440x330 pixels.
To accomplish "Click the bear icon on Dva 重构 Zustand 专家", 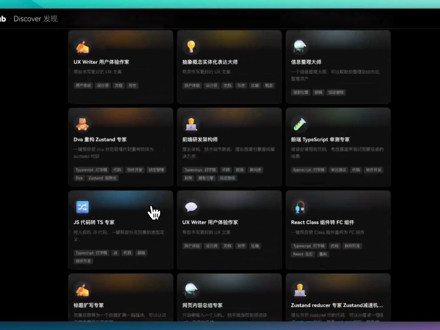I will 82,123.
